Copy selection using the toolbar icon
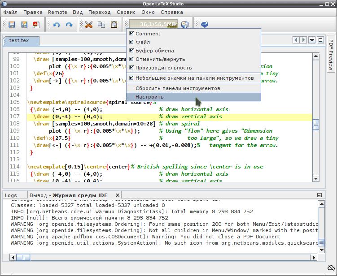The image size is (337, 276). click(x=101, y=25)
